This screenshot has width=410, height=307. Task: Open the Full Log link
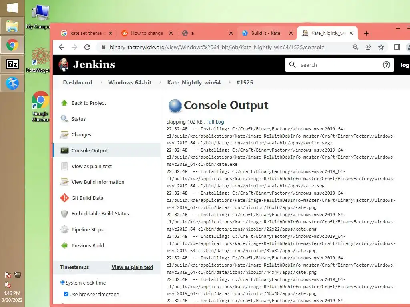pos(215,122)
